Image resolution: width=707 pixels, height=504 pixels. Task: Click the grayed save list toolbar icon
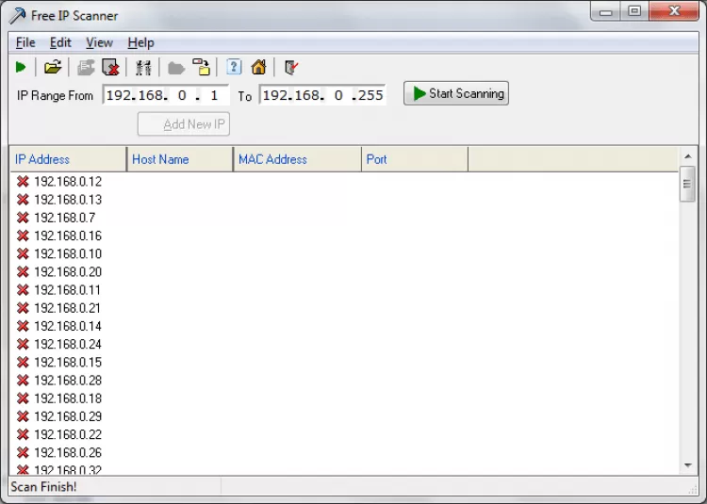pos(86,68)
